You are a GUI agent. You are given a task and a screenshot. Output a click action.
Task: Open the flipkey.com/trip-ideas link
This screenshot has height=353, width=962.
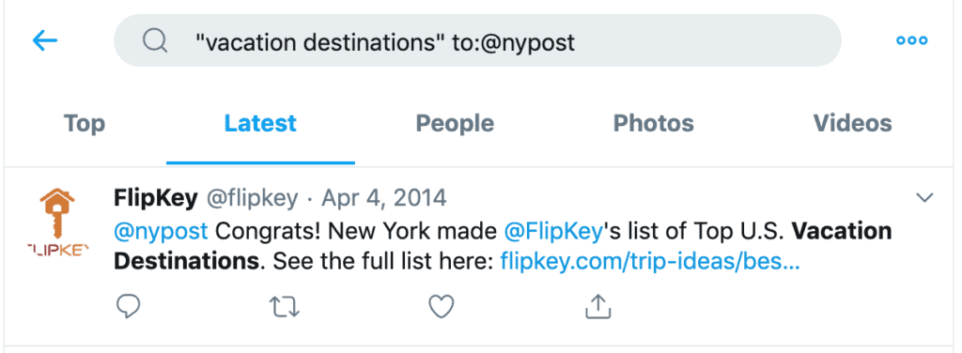pyautogui.click(x=650, y=262)
